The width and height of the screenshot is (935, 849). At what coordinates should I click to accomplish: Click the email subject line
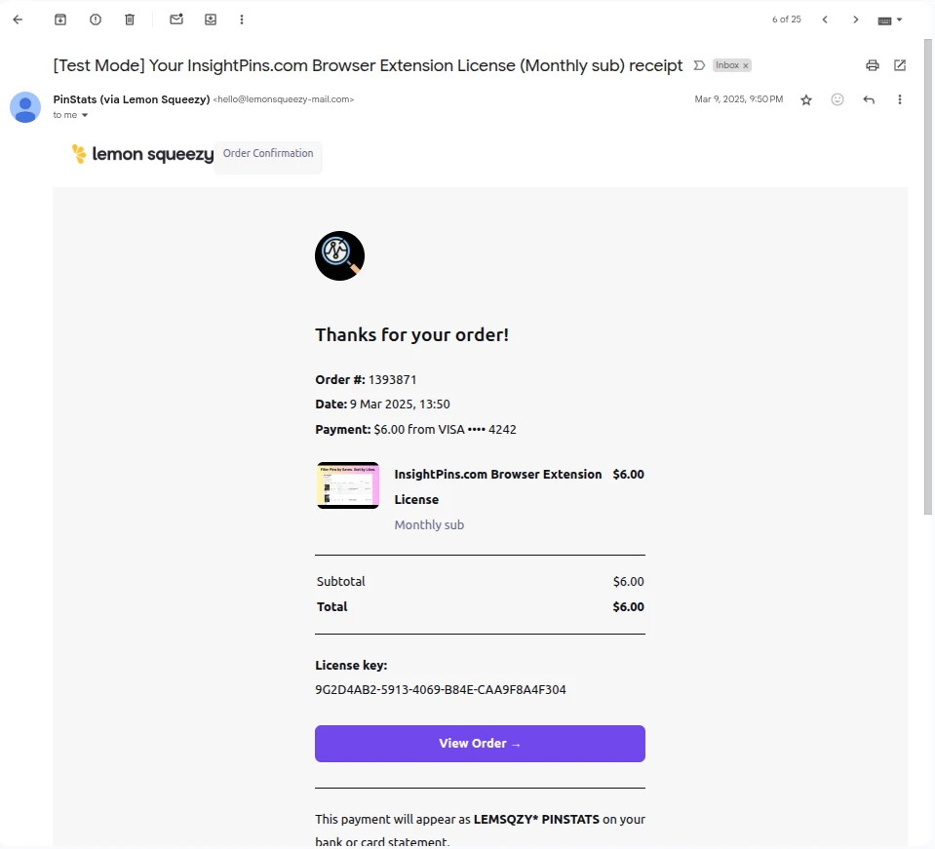pos(368,65)
